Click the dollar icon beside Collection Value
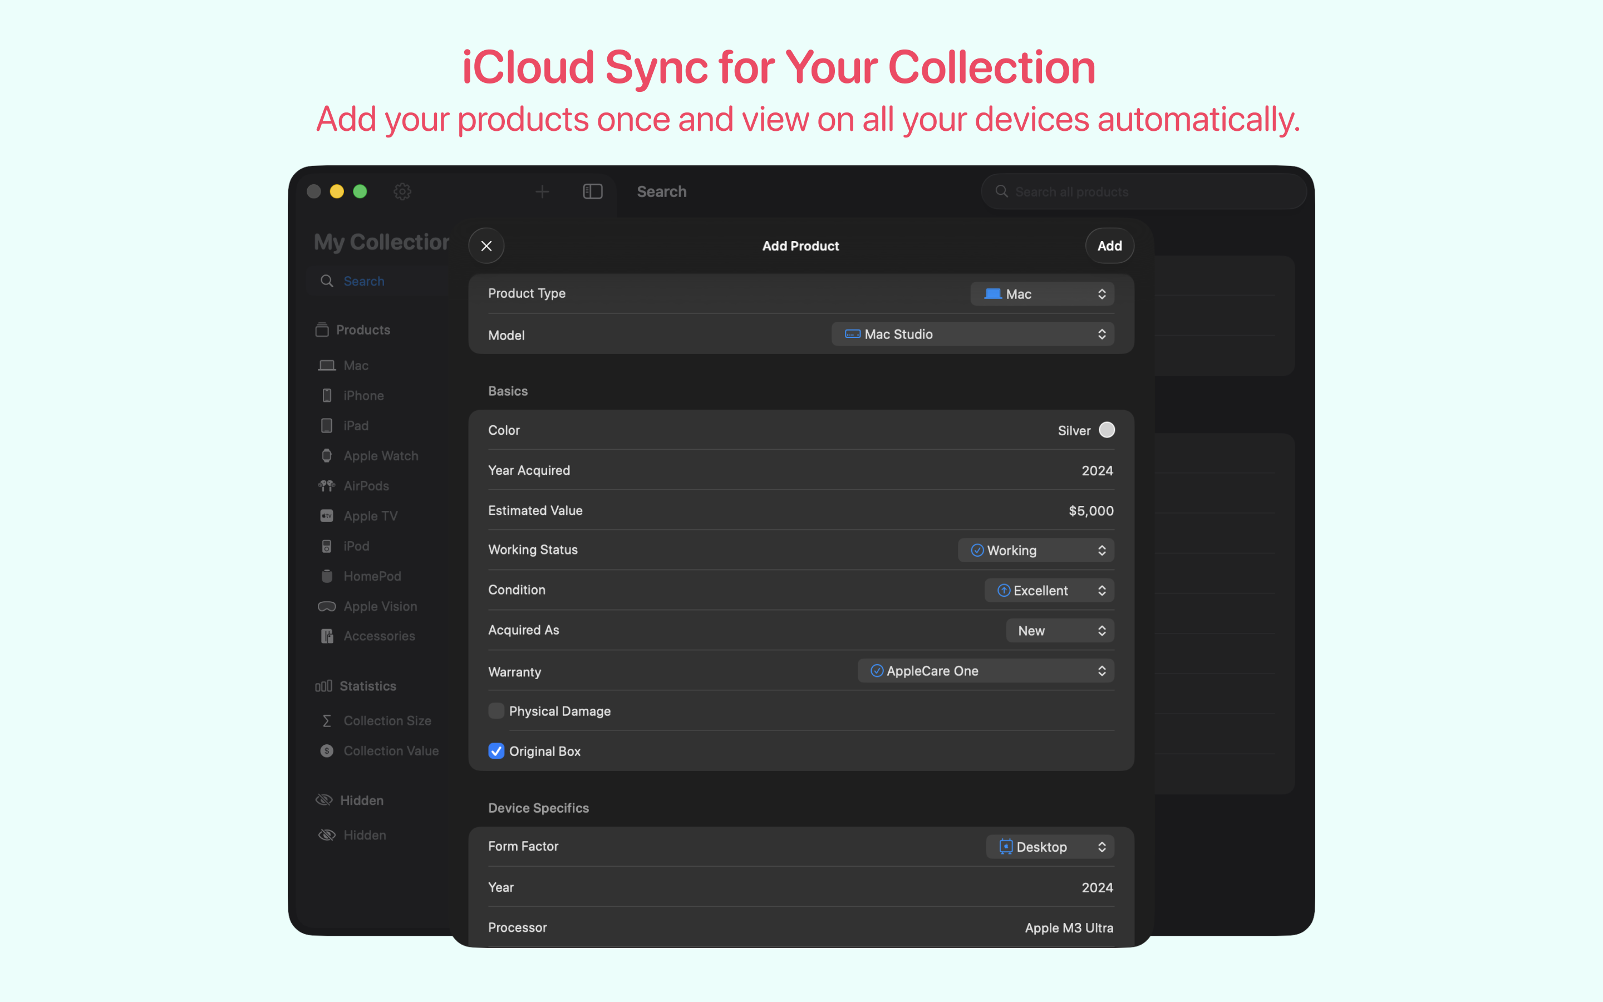Image resolution: width=1603 pixels, height=1002 pixels. click(x=327, y=751)
